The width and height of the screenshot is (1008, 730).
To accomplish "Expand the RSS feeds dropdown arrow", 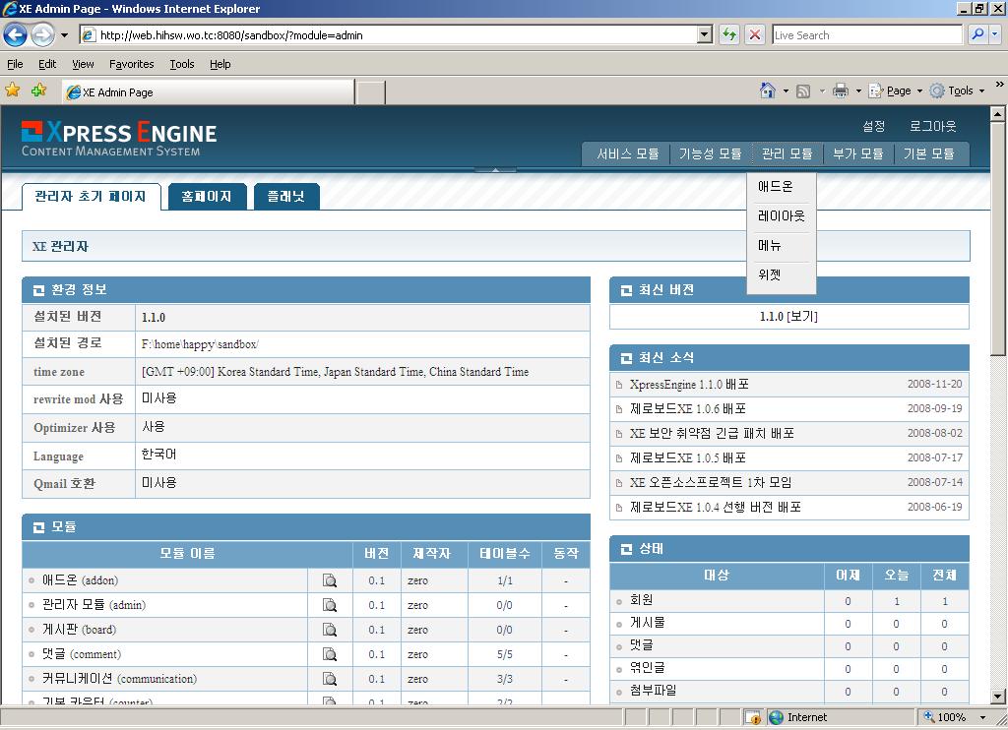I will pos(822,91).
